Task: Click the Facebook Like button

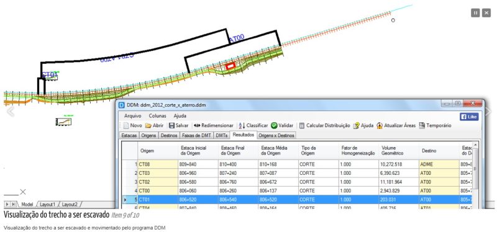Action: coord(469,117)
